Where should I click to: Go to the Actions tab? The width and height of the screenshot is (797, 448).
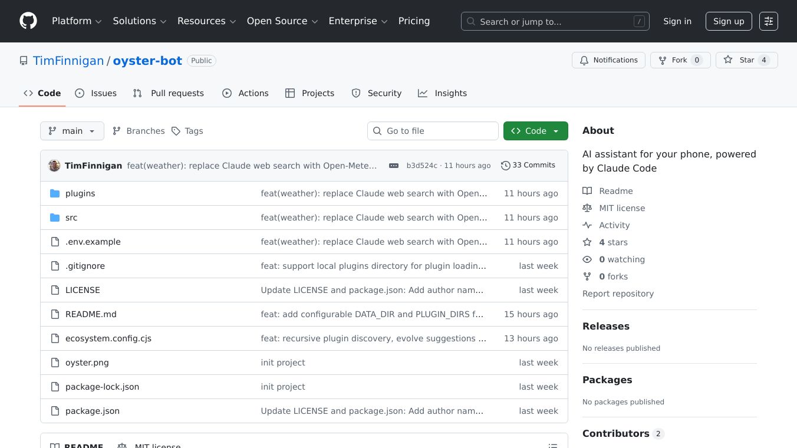(x=245, y=93)
